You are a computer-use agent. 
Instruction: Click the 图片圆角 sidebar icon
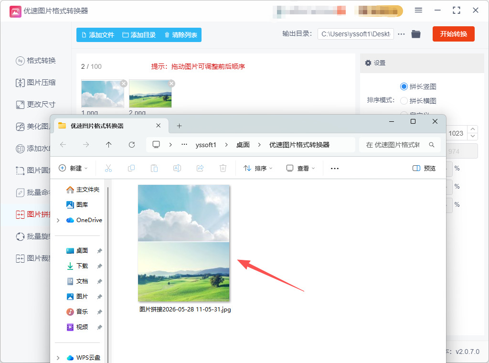(20, 171)
